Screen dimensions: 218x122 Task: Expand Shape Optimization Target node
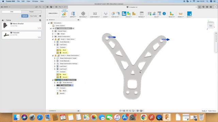click(x=55, y=58)
